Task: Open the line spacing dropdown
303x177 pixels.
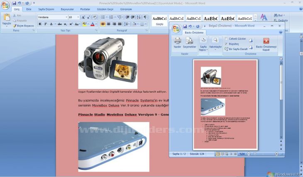Action: tap(127, 24)
